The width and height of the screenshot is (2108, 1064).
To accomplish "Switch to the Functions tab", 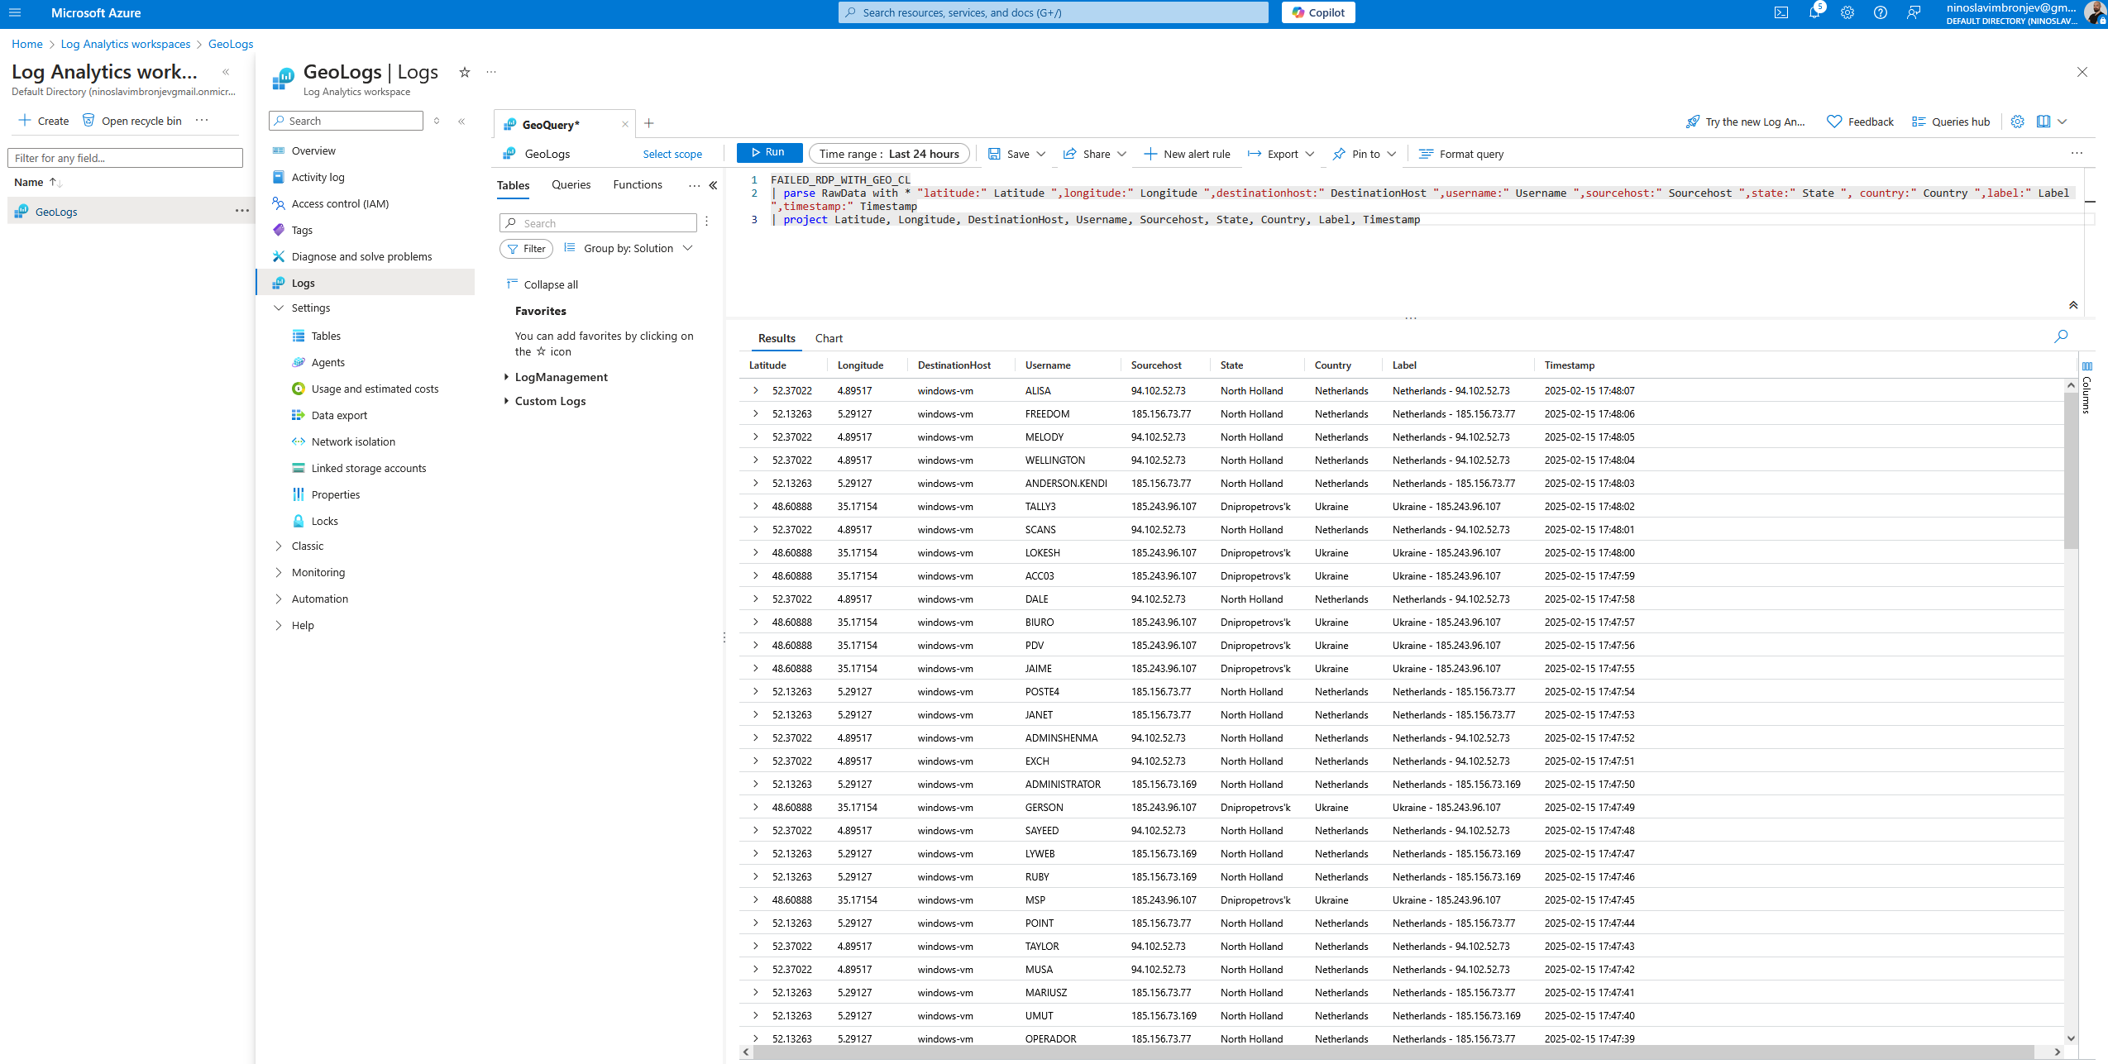I will click(638, 184).
